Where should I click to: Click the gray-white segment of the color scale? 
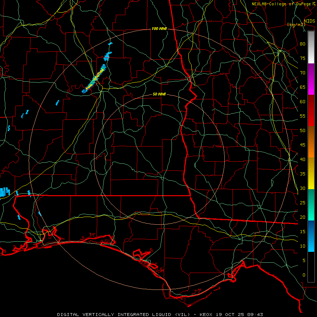pyautogui.click(x=311, y=47)
